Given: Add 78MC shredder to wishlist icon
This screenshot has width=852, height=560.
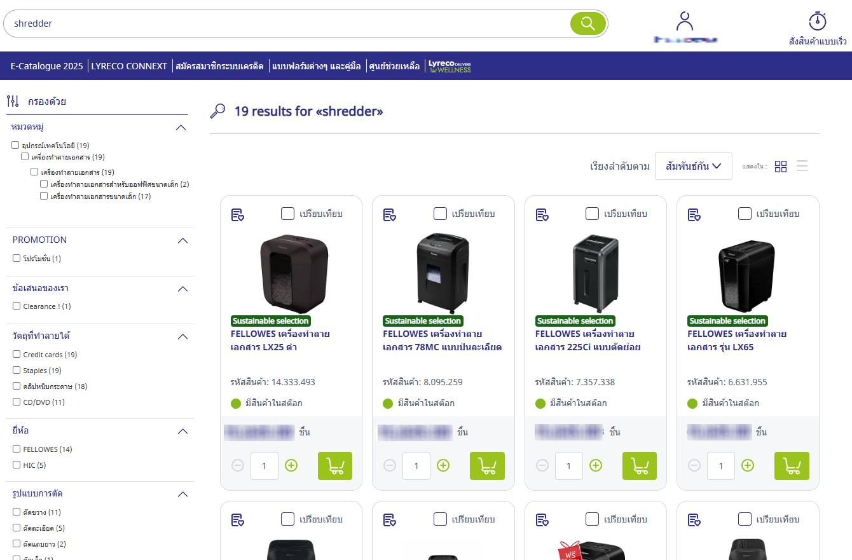Looking at the screenshot, I should [x=390, y=215].
